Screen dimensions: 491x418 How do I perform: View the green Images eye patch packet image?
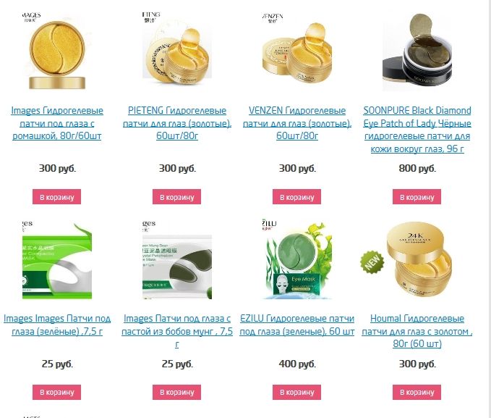click(x=57, y=259)
